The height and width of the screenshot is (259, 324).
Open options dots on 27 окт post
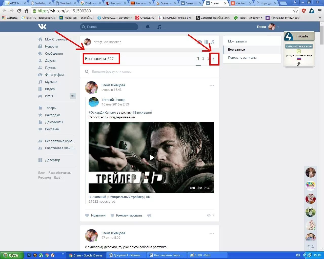(212, 233)
